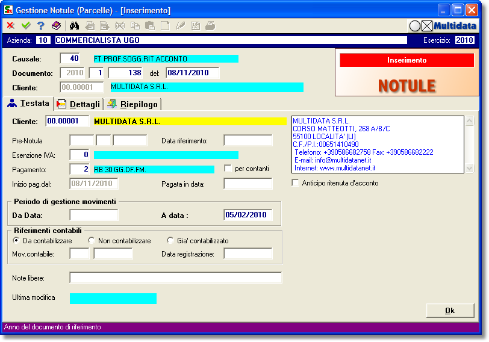The image size is (489, 342).
Task: Click the Esenzione IVA code field
Action: 79,155
